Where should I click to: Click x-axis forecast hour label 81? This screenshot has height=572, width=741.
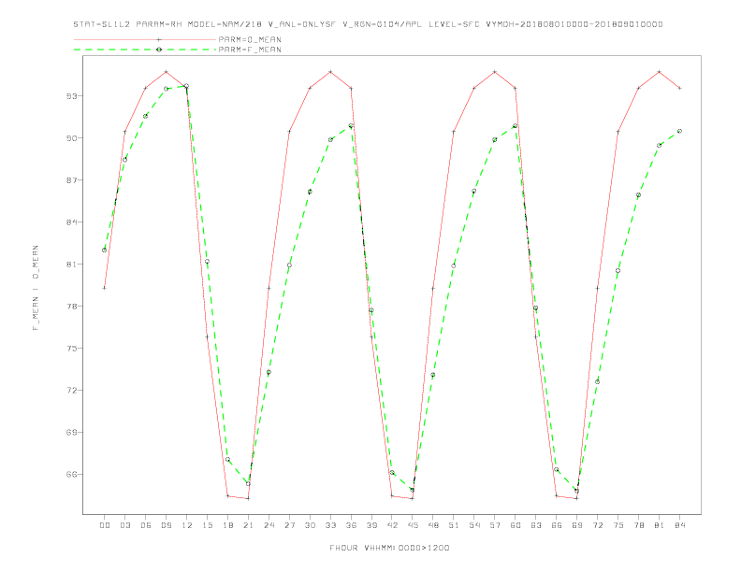660,525
